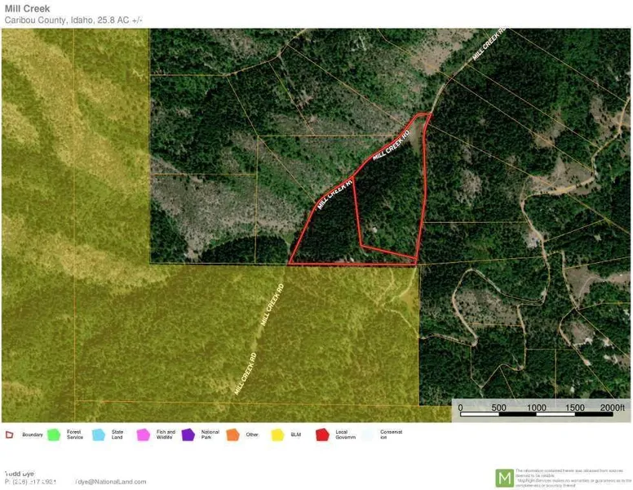
Task: Click the Mill Creek title heading
Action: [27, 8]
